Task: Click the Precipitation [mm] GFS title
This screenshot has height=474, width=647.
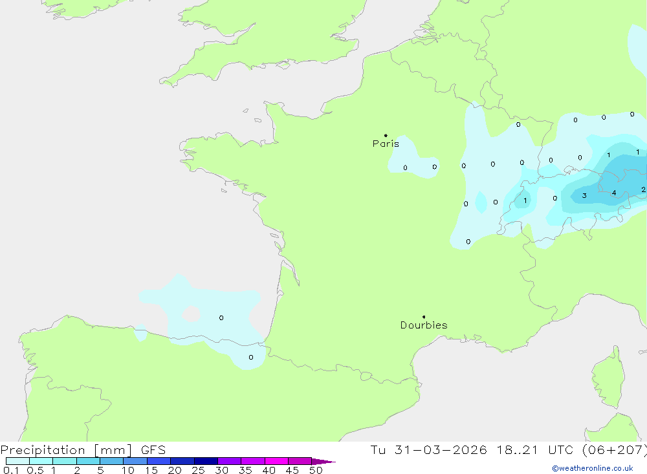Action: 83,449
